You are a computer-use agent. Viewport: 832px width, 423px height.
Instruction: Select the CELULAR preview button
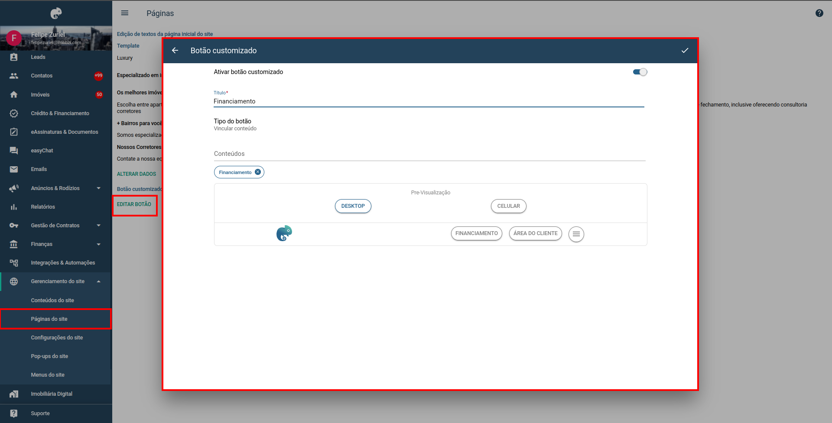tap(509, 206)
